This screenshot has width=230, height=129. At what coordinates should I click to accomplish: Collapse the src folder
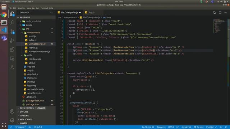20,29
